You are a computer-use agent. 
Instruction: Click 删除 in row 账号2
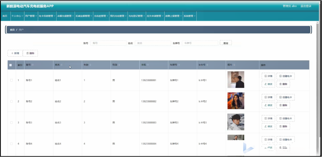tap(283, 105)
